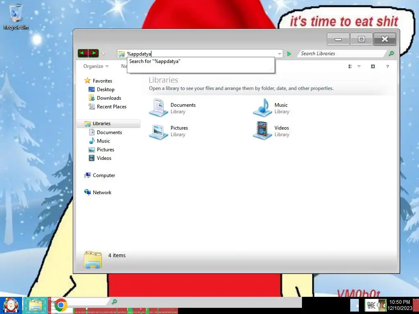419x314 pixels.
Task: Click the taskbar search magnifier icon
Action: [x=115, y=302]
